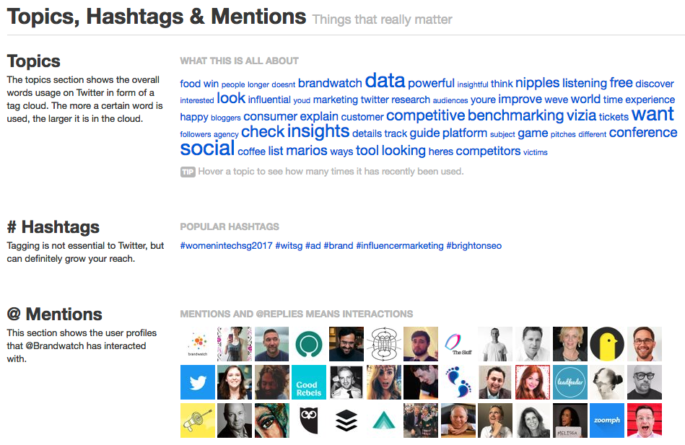The image size is (685, 445).
Task: Click the yellow megaphone target avatar
Action: click(x=198, y=420)
